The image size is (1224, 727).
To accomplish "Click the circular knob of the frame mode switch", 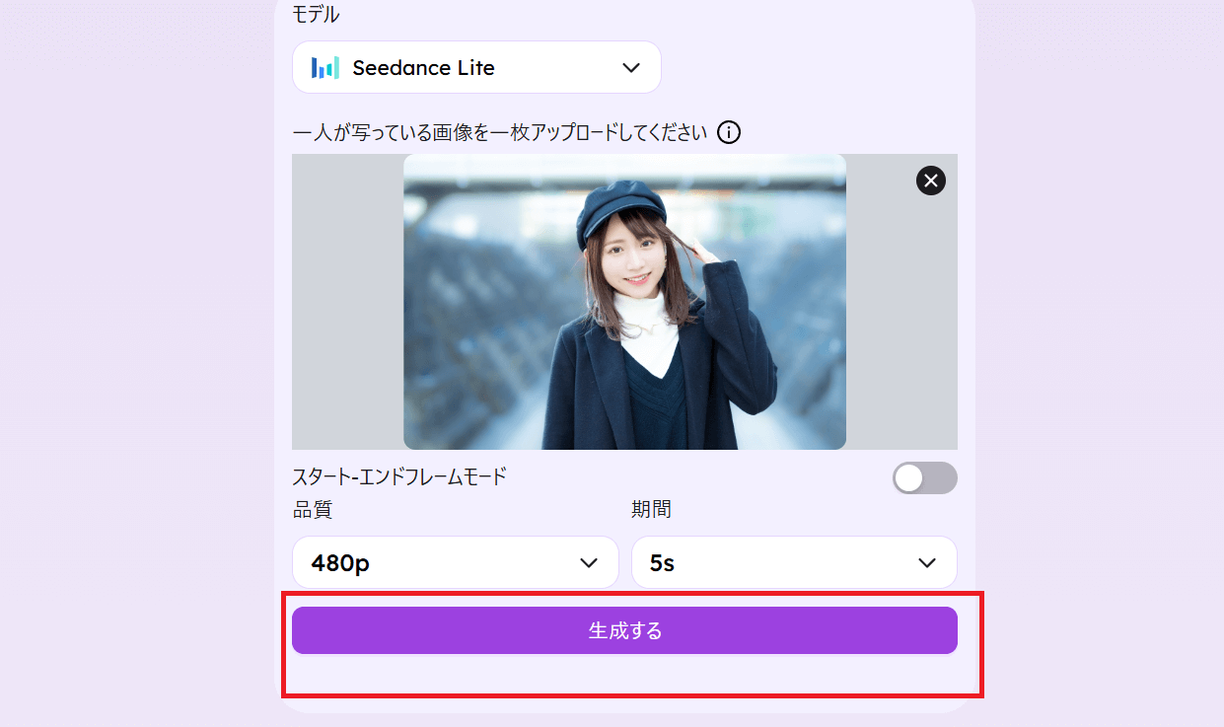I will tap(908, 477).
